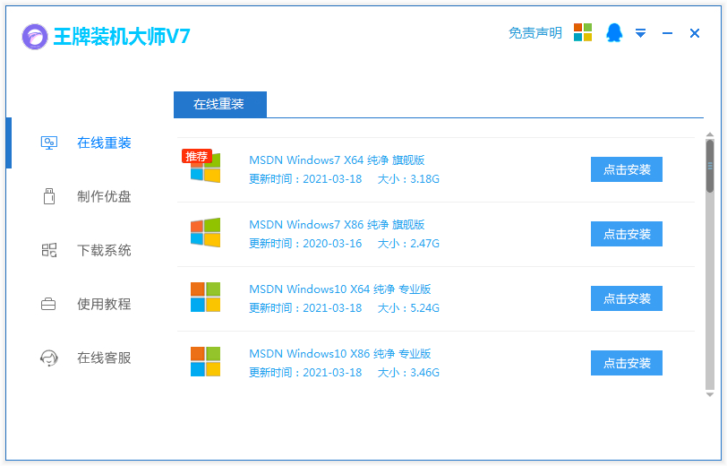Close the 王牌装机大师 window
Viewport: 727px width, 466px height.
[694, 33]
